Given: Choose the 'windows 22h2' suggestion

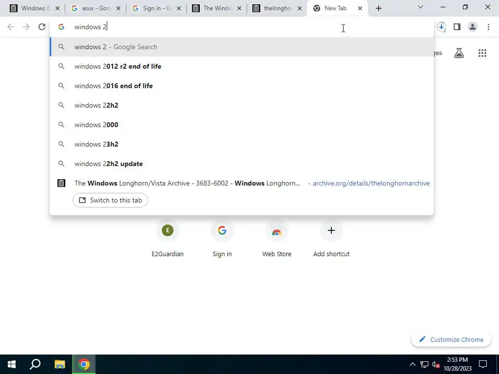Looking at the screenshot, I should click(242, 105).
